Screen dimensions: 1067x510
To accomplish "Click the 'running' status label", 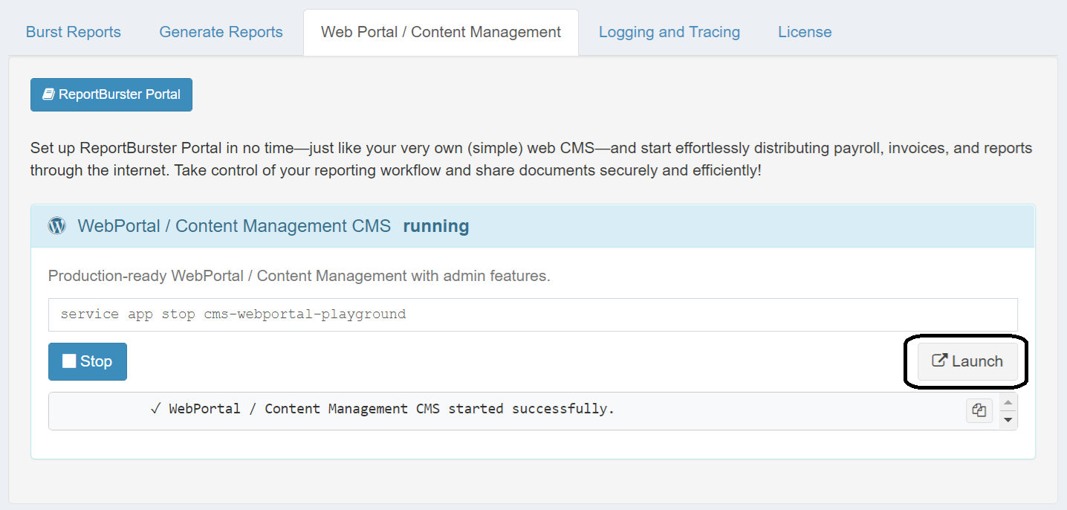I will (x=435, y=226).
